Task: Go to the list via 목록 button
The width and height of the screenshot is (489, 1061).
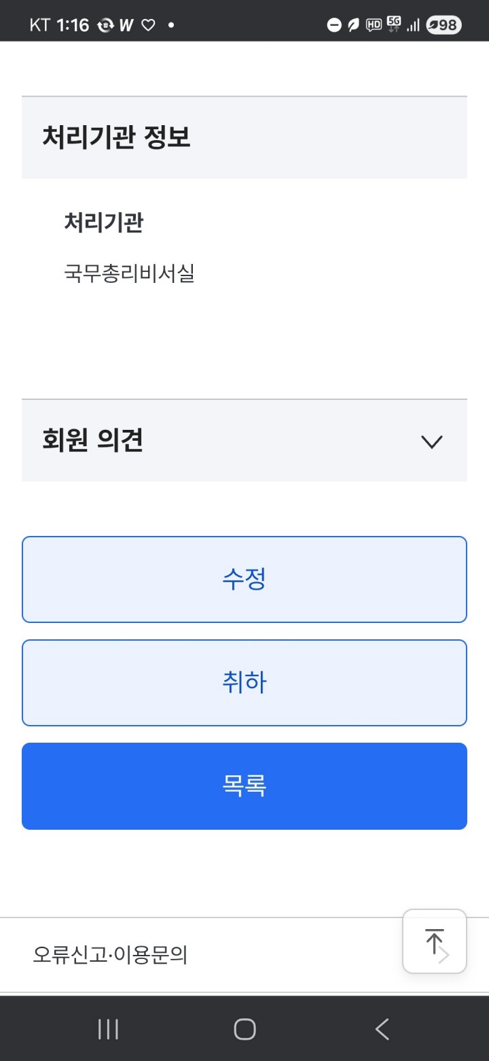Action: point(244,786)
